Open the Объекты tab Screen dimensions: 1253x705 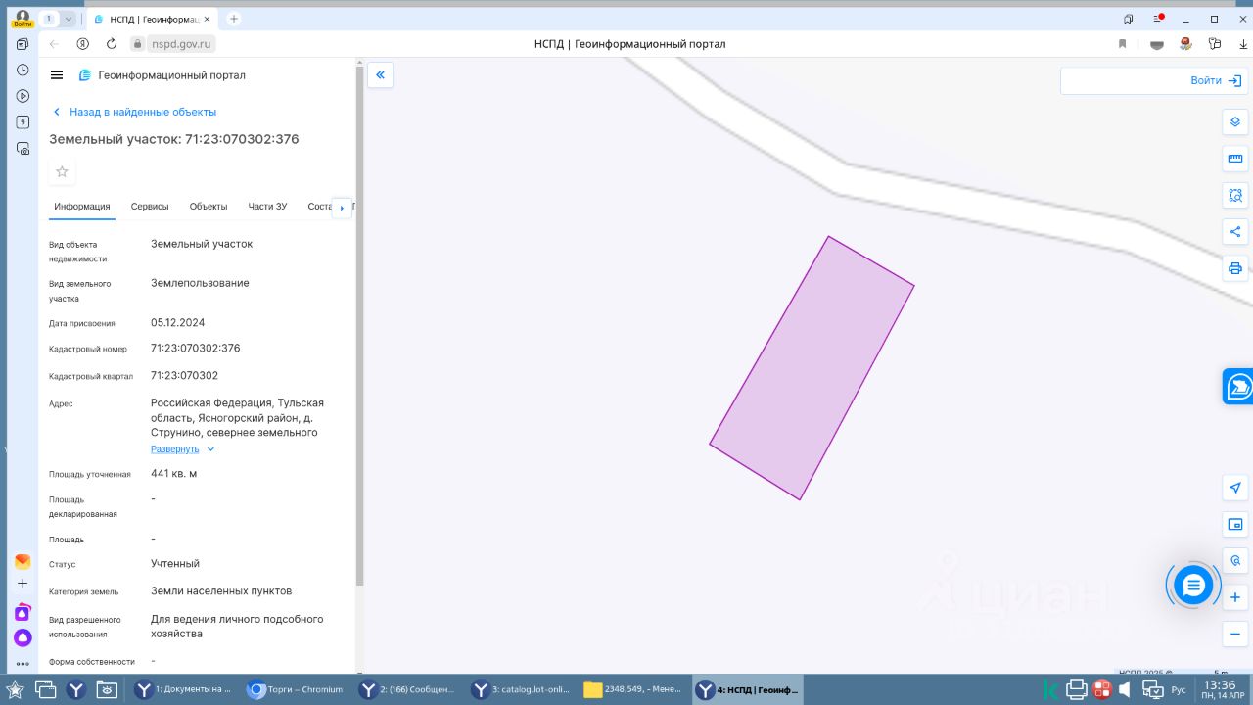(x=209, y=207)
